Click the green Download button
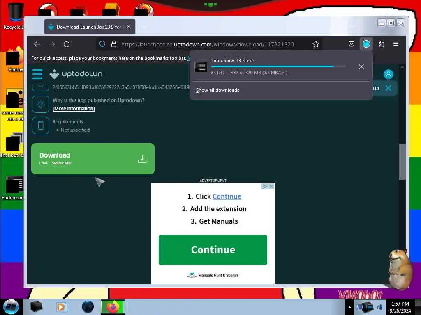The width and height of the screenshot is (421, 315). coord(93,159)
